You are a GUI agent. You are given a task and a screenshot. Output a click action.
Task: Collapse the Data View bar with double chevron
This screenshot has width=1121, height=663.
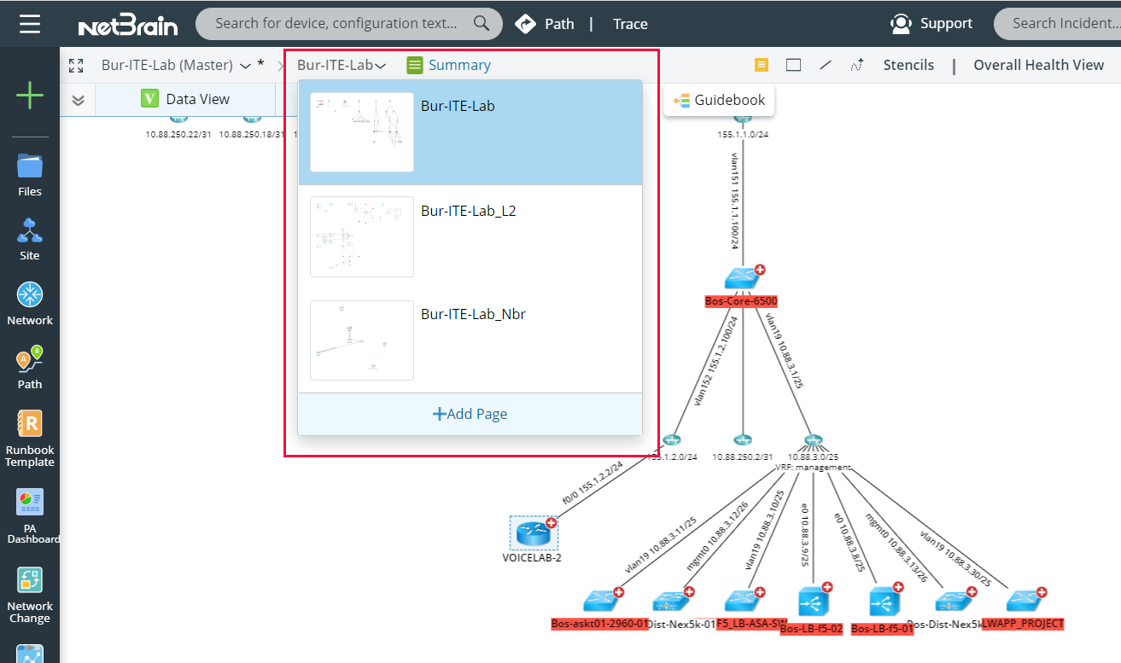pyautogui.click(x=78, y=98)
